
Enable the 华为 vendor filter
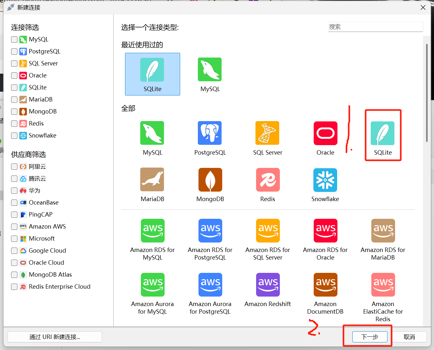(x=14, y=191)
